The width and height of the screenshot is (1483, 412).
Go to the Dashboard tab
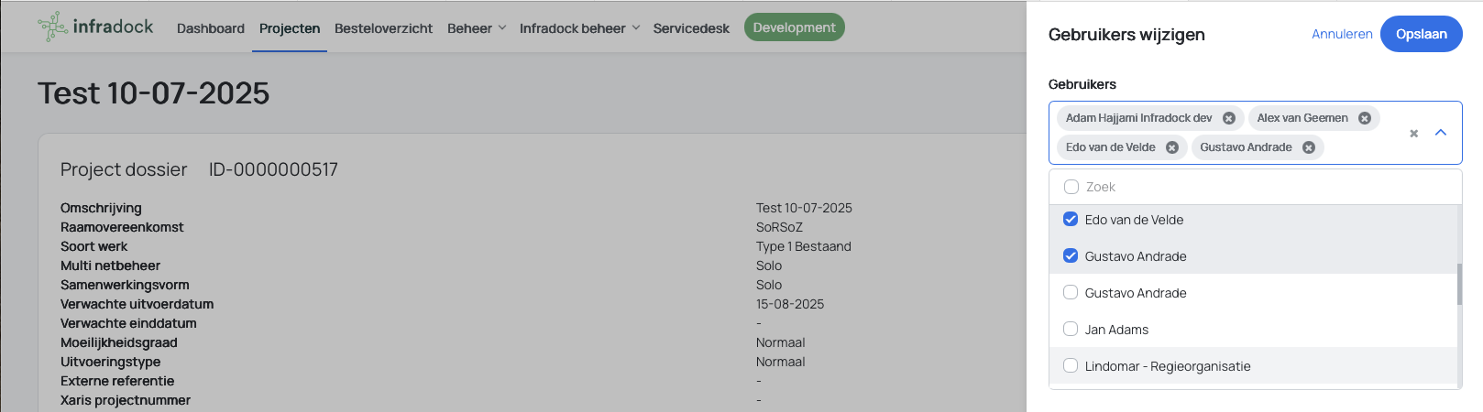211,28
